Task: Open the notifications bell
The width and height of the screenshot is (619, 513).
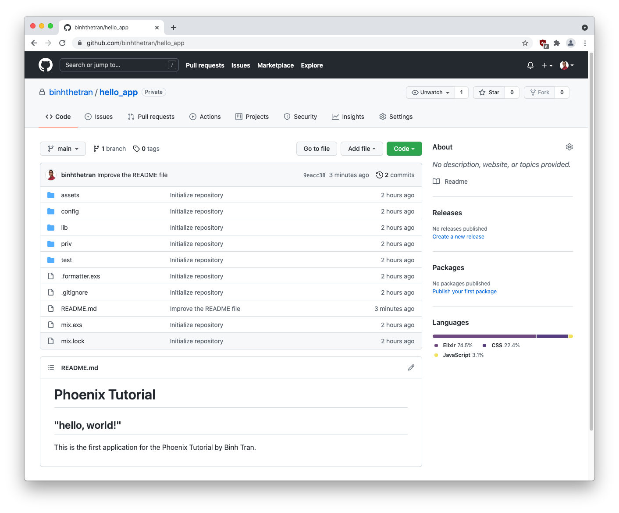Action: click(x=530, y=65)
